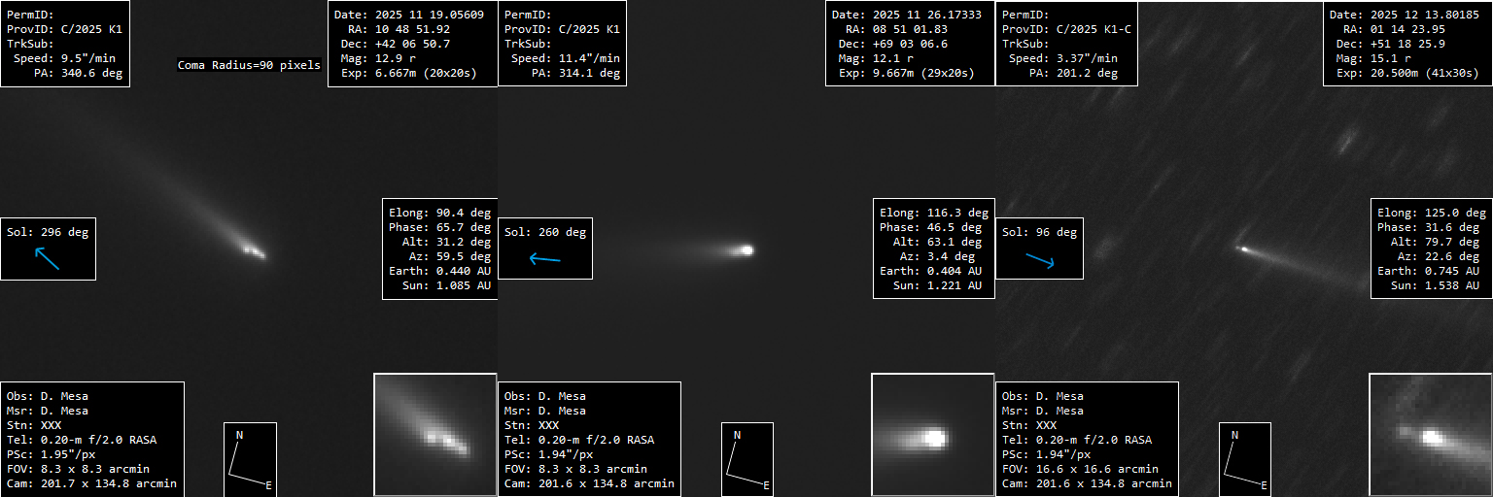Click the 'Sol: 296 deg' label
1493x497 pixels.
pos(48,232)
